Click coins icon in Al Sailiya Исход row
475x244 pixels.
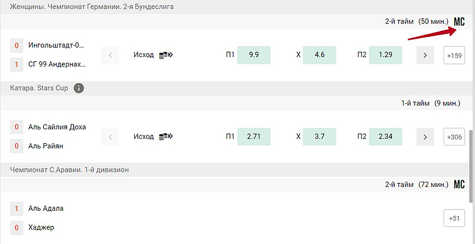click(x=166, y=137)
